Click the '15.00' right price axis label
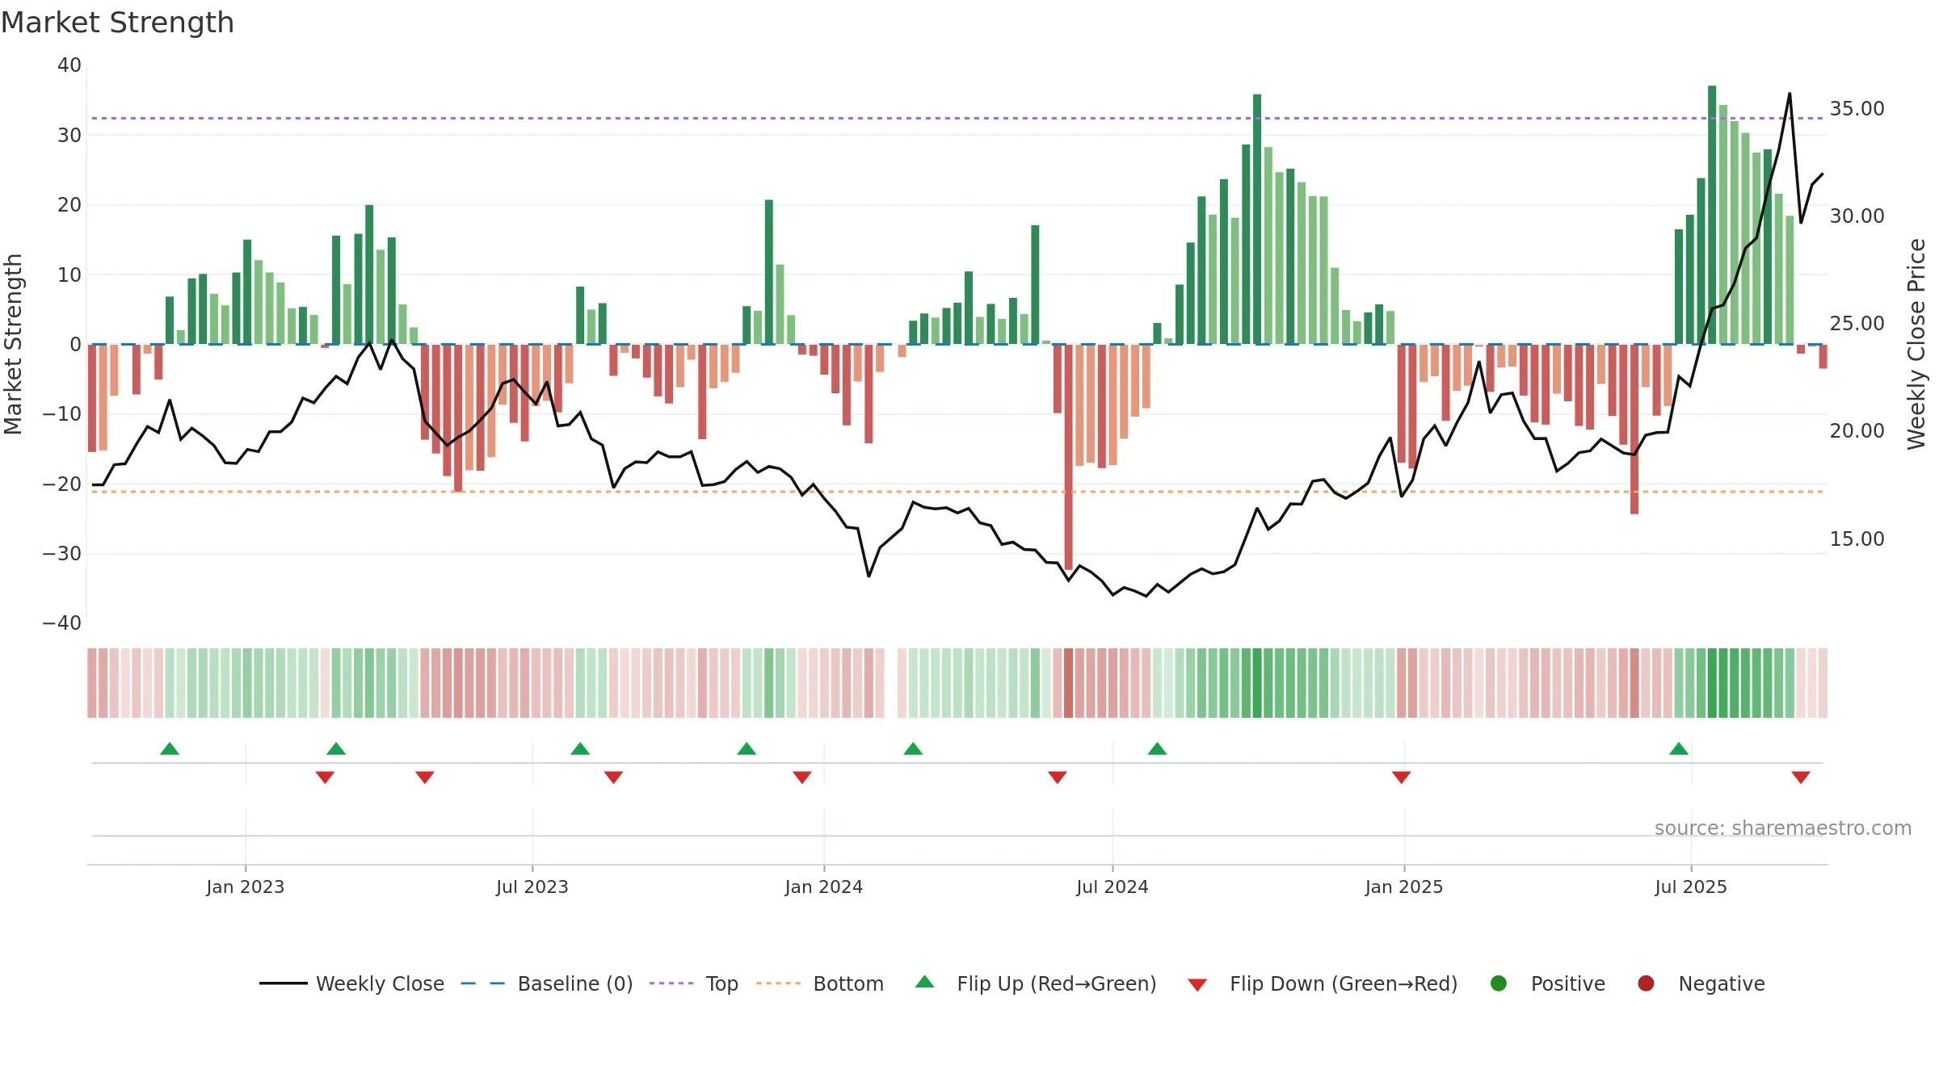Screen dimensions: 1939x1090 tap(1857, 539)
